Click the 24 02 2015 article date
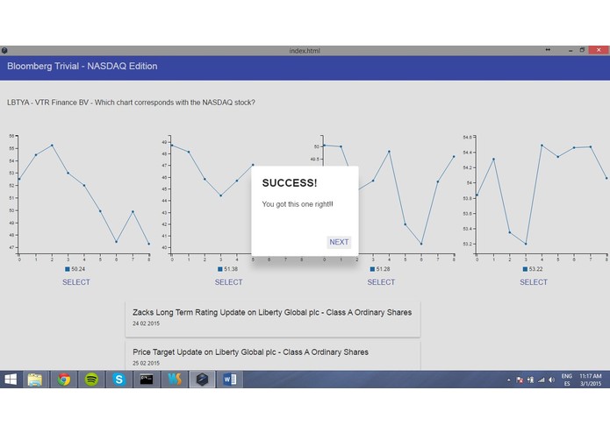This screenshot has height=433, width=610. (146, 323)
